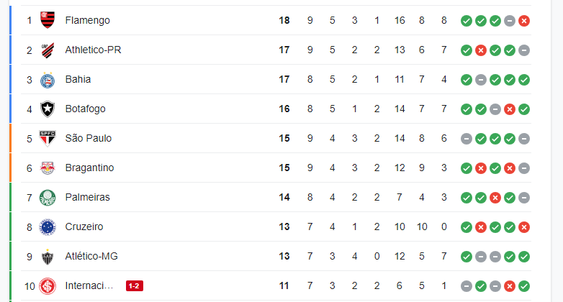The width and height of the screenshot is (563, 302).
Task: Click the Palmeiras green crest
Action: [48, 198]
